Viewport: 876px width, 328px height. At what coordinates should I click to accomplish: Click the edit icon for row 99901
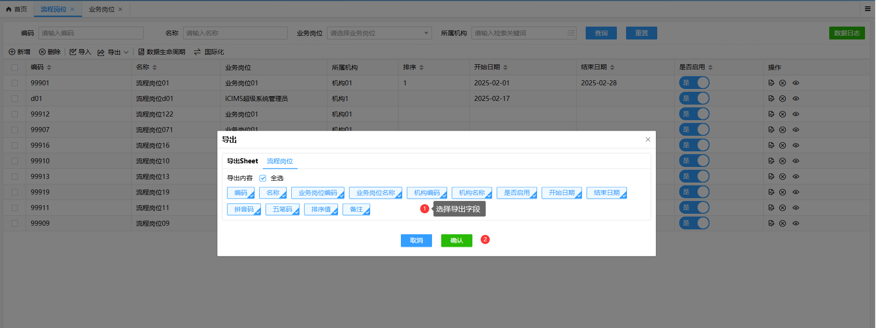[771, 83]
